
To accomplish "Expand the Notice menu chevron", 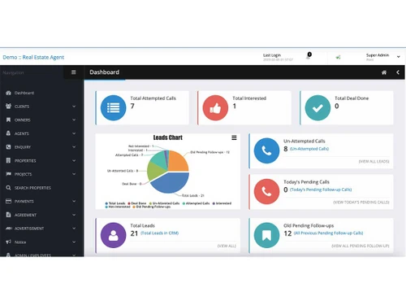I will point(74,242).
